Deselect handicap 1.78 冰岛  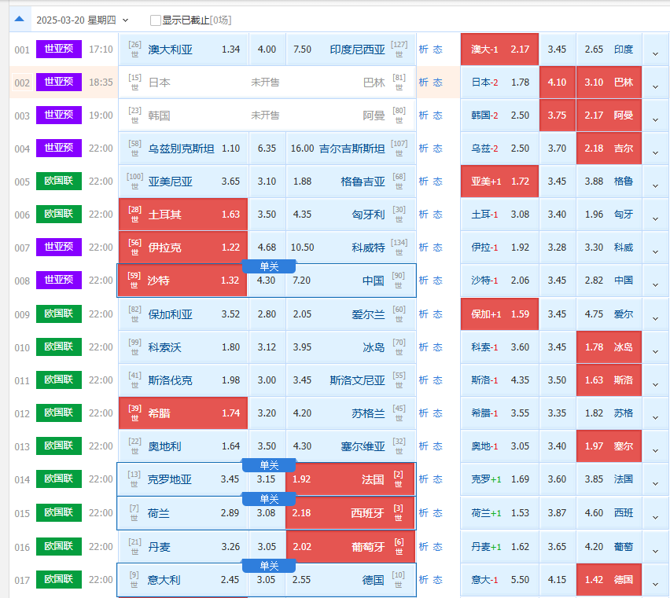pos(609,347)
